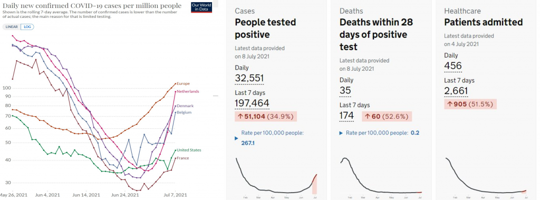Click daily cases value 32,551
540x200 pixels.
[x=249, y=78]
